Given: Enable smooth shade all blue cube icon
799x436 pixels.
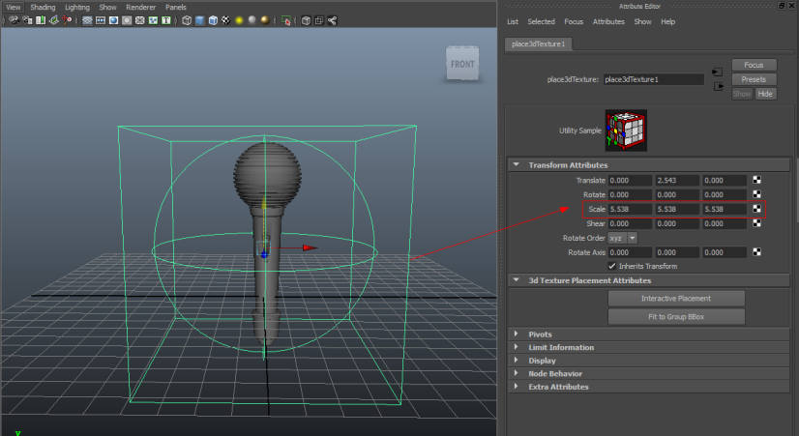Looking at the screenshot, I should click(200, 19).
